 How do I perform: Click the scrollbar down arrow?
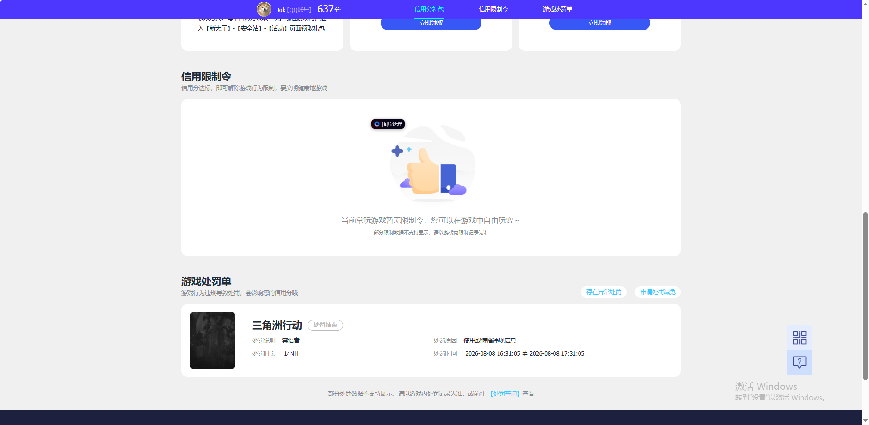(x=865, y=421)
